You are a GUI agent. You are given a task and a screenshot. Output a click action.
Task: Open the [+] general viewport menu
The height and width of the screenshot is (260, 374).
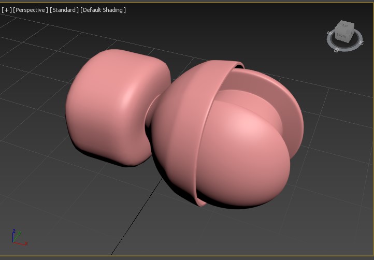point(7,10)
